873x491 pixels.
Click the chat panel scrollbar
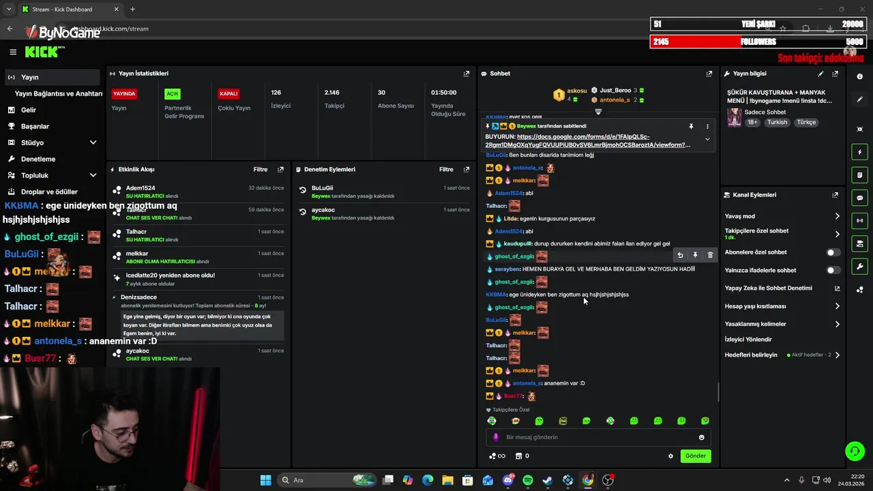(717, 392)
